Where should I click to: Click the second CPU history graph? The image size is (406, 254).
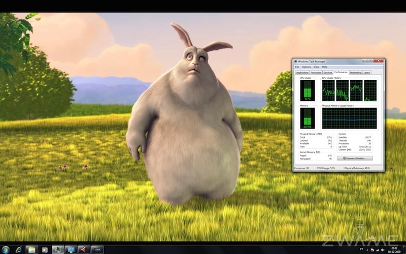tap(342, 90)
